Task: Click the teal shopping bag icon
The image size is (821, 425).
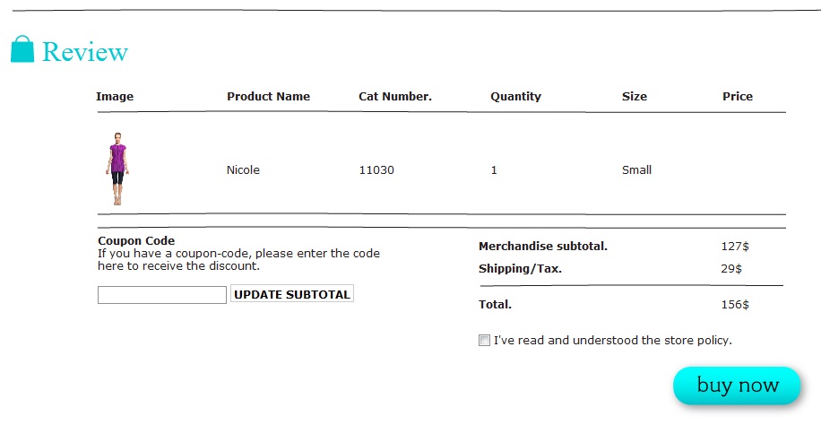Action: tap(22, 48)
